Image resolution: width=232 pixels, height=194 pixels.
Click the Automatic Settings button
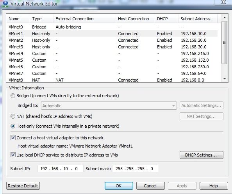[202, 105]
